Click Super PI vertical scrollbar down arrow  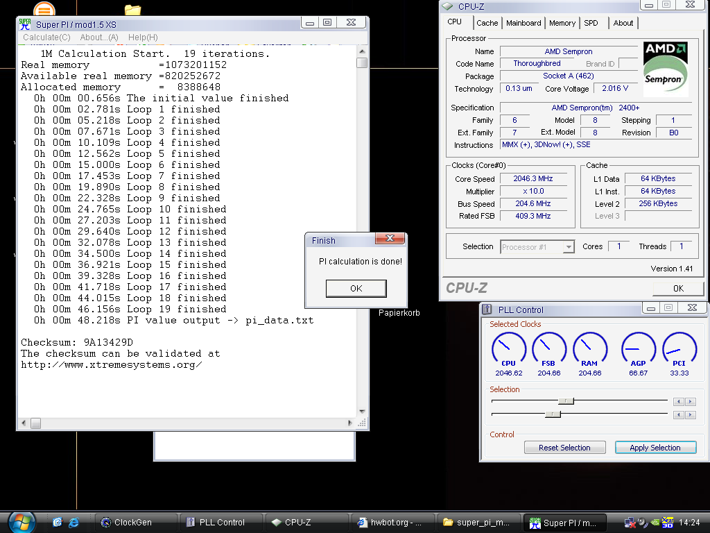[362, 411]
